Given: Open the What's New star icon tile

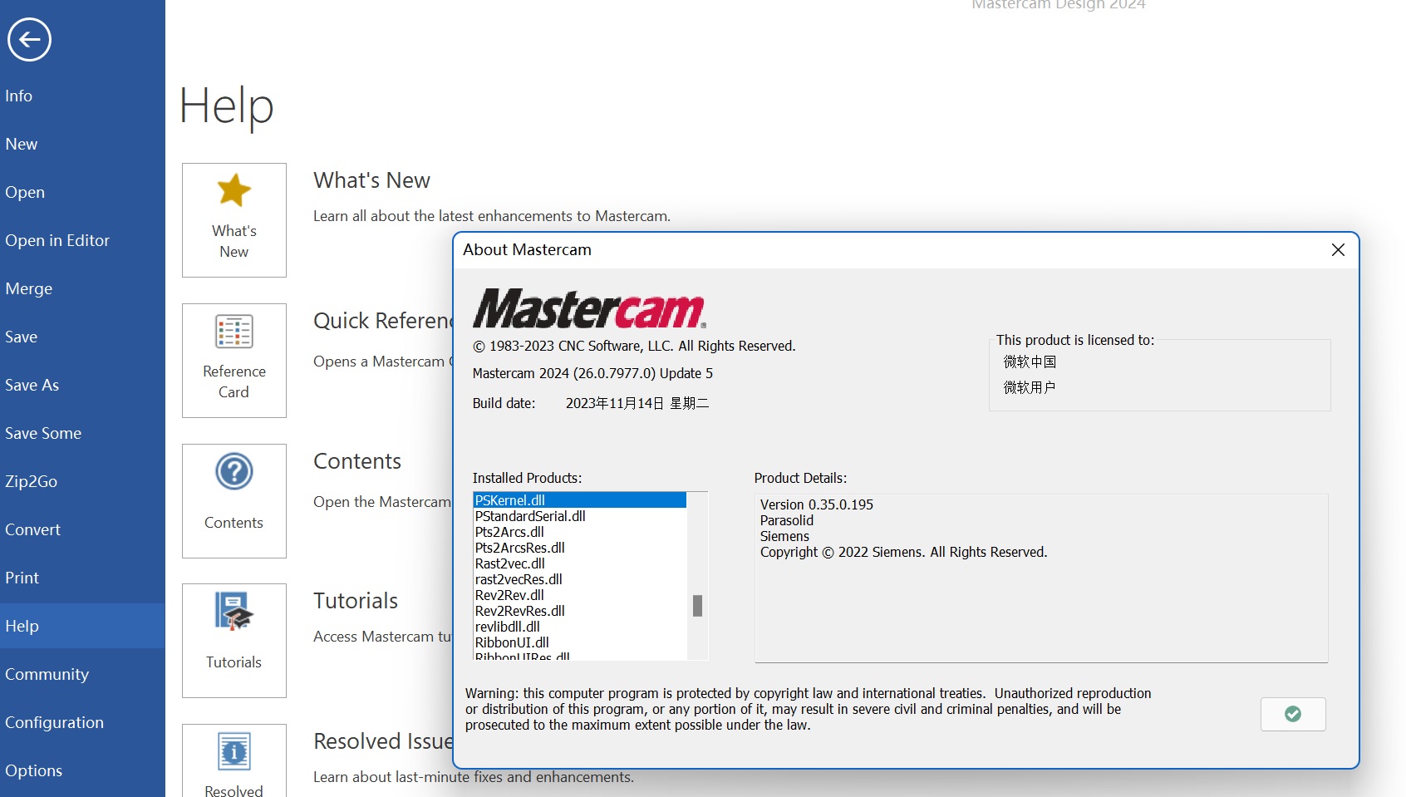Looking at the screenshot, I should pyautogui.click(x=234, y=220).
